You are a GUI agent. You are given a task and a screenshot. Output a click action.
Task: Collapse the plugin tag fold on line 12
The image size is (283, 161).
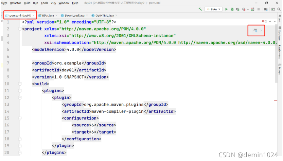20,97
